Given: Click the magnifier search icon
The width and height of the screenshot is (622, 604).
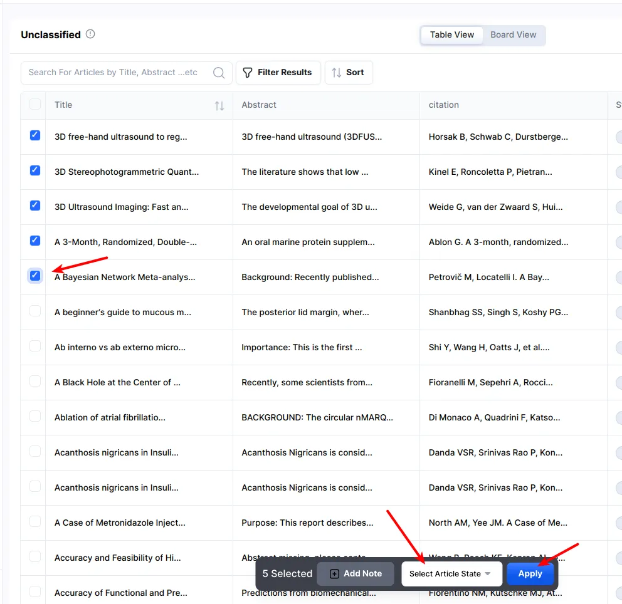Looking at the screenshot, I should pos(219,73).
